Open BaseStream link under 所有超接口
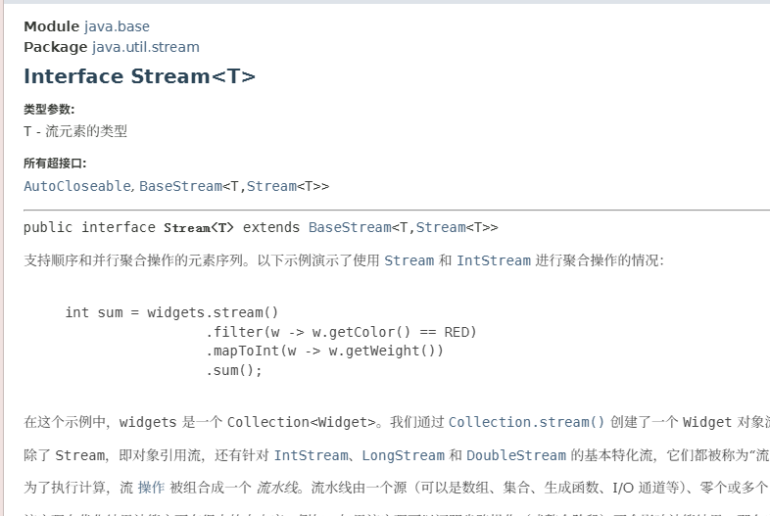The width and height of the screenshot is (770, 516). coord(180,186)
